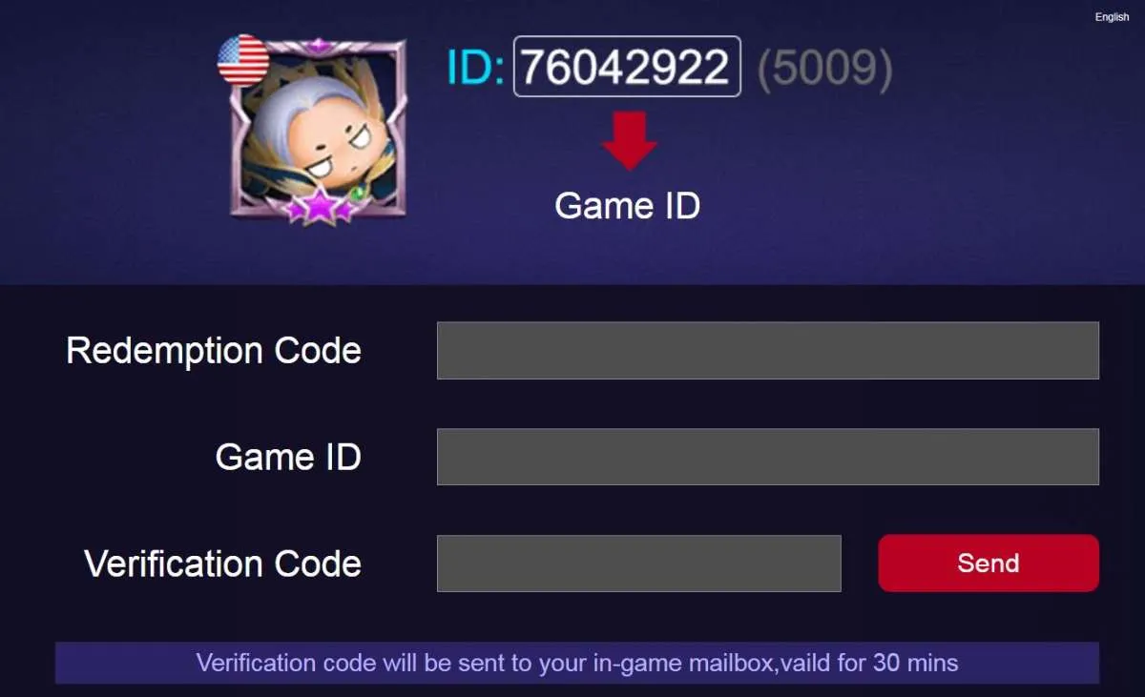Image resolution: width=1145 pixels, height=697 pixels.
Task: Click the Game ID caption under arrow
Action: (x=628, y=205)
